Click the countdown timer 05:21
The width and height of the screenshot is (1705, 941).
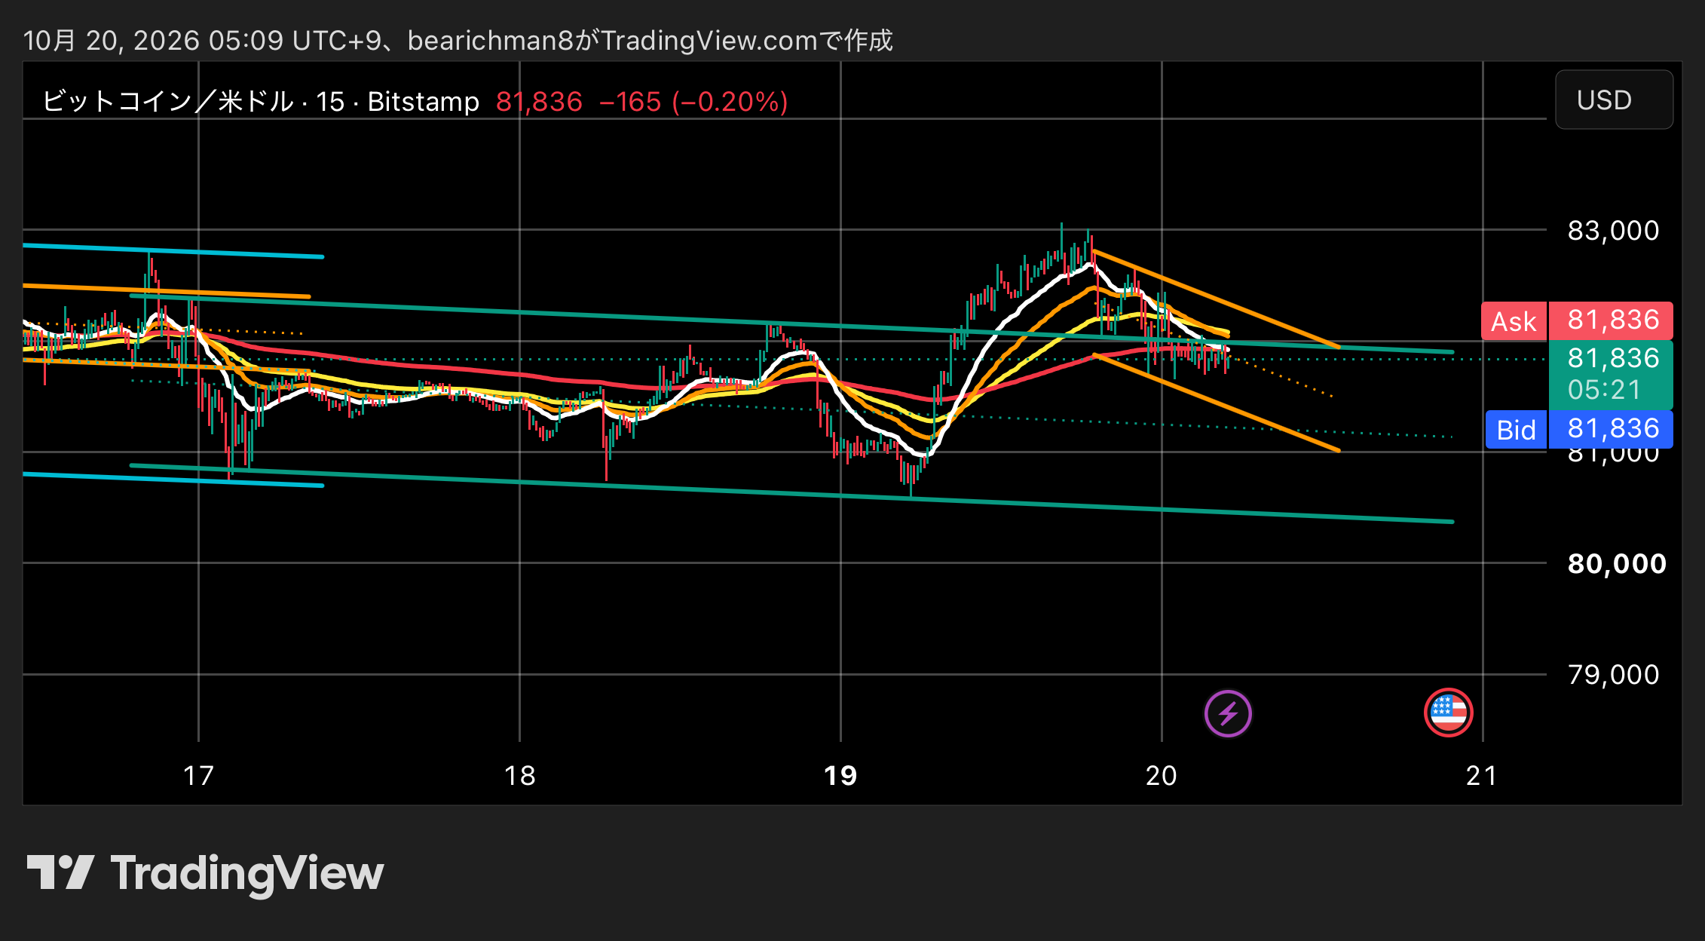[1604, 390]
